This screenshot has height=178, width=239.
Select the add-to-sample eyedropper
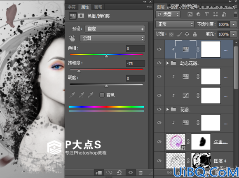81,95
